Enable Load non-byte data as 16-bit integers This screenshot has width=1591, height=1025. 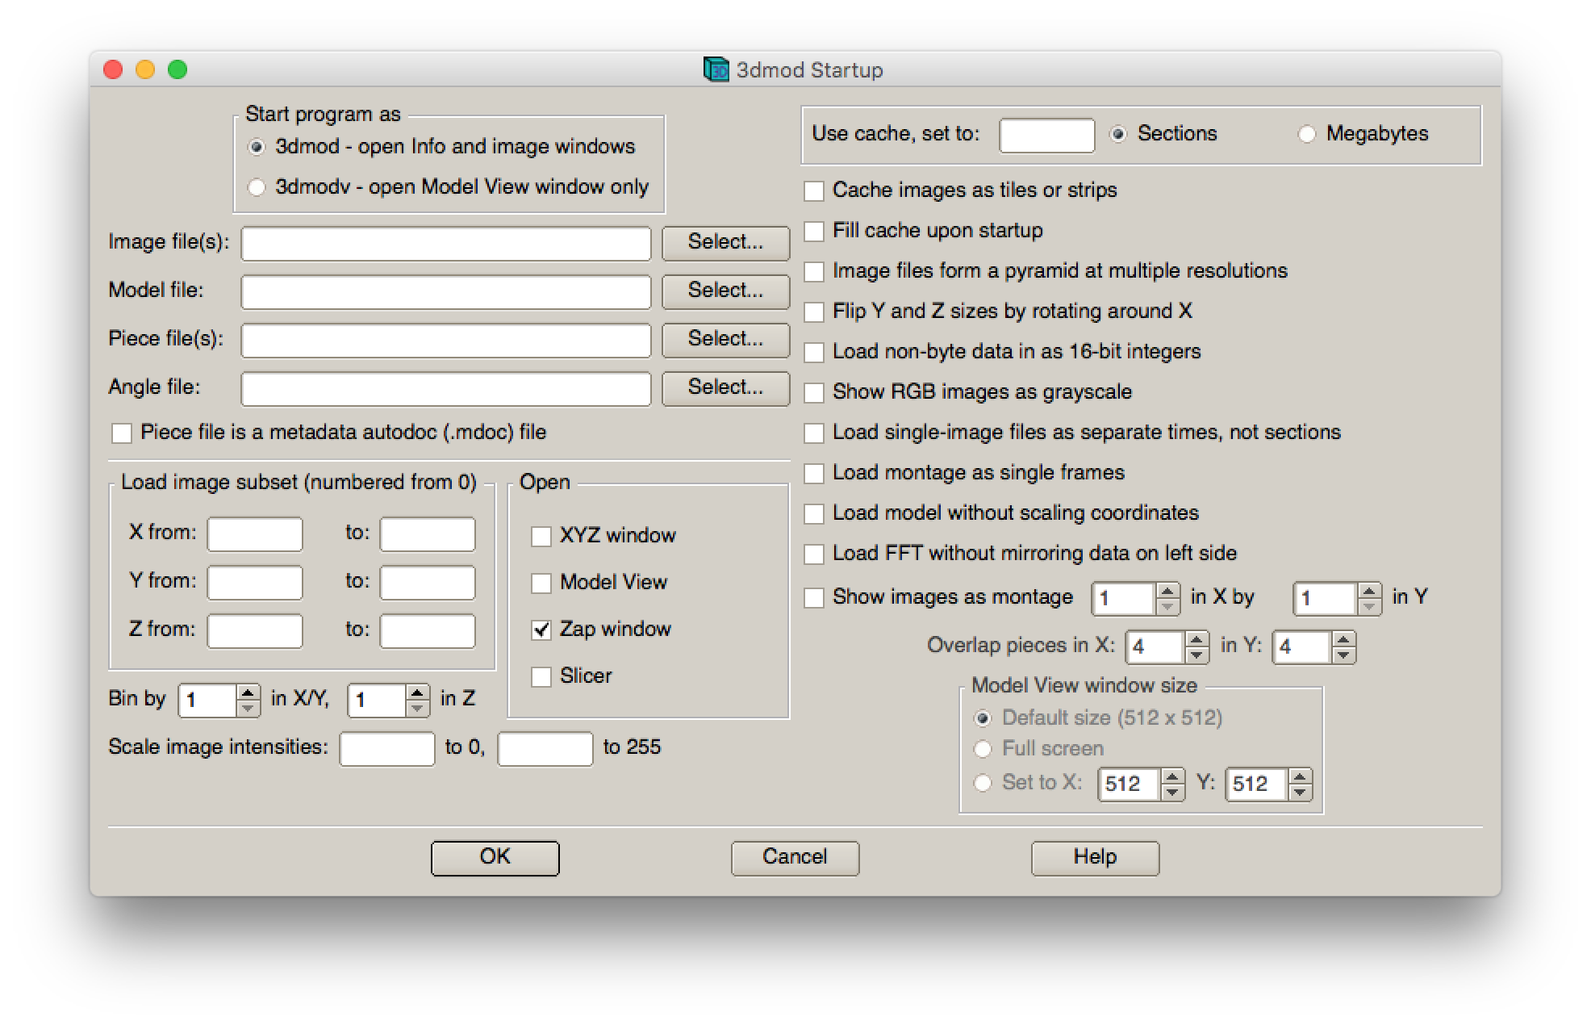coord(814,353)
